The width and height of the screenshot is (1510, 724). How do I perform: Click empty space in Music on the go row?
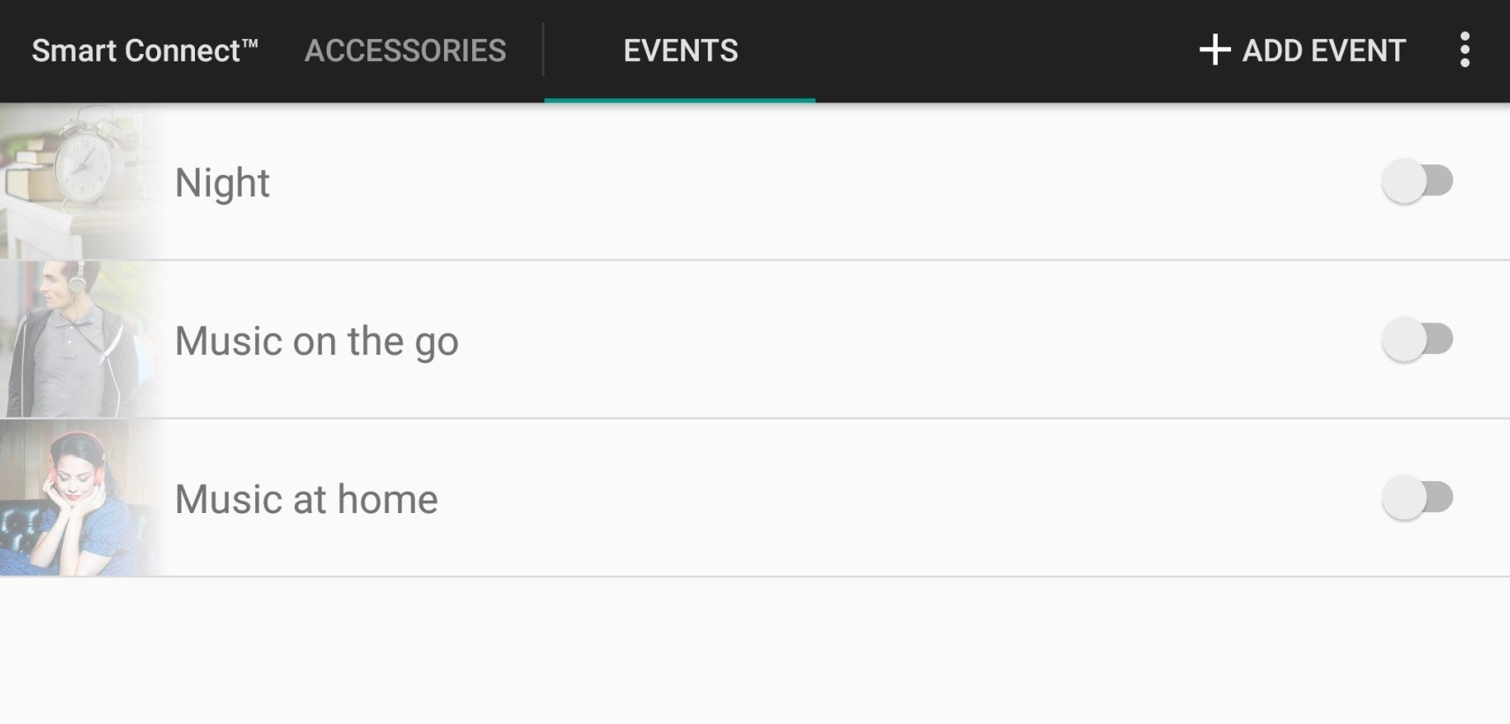pyautogui.click(x=918, y=339)
